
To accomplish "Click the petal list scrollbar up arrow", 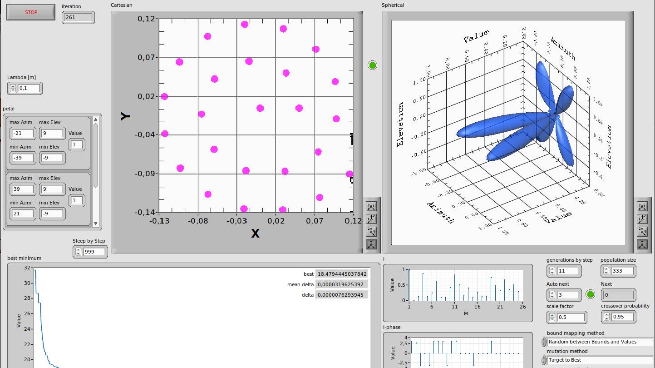I will 95,119.
